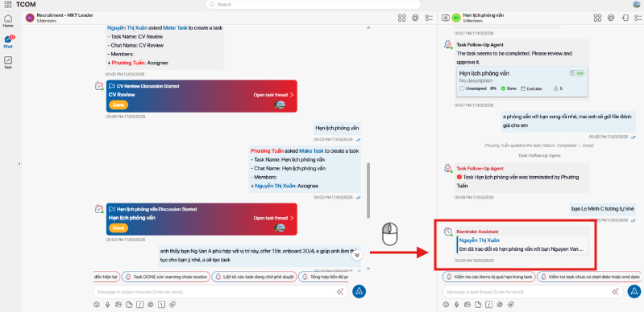Open task list icon in Recruitment header
The image size is (644, 312).
click(429, 18)
